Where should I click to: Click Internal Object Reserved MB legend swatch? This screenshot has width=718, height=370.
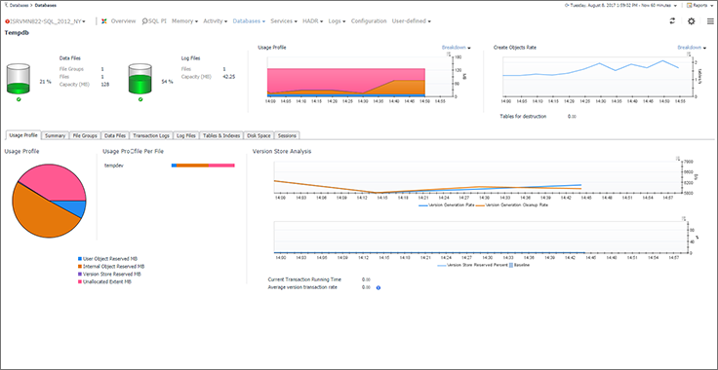tap(80, 267)
